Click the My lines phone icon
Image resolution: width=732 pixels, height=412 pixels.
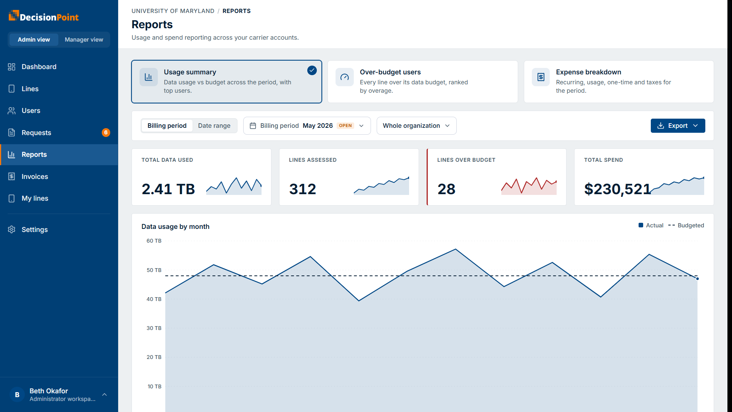tap(11, 198)
